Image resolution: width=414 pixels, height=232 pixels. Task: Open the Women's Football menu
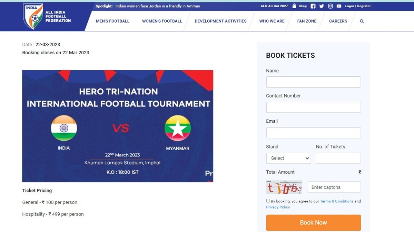(x=162, y=21)
